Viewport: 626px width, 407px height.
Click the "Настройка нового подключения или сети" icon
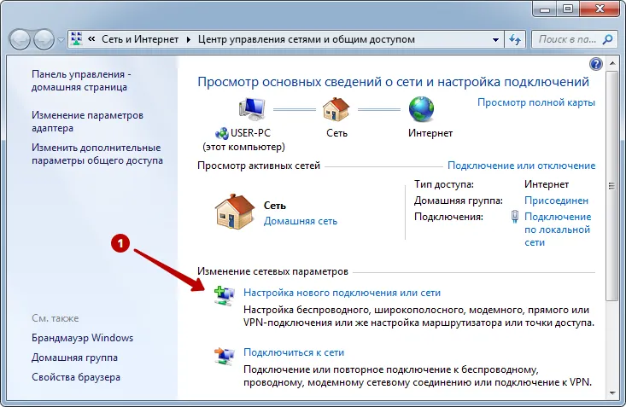coord(224,296)
